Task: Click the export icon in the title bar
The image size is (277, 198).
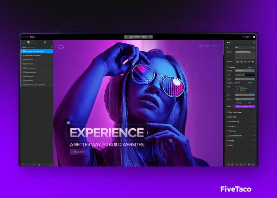Action: [254, 37]
